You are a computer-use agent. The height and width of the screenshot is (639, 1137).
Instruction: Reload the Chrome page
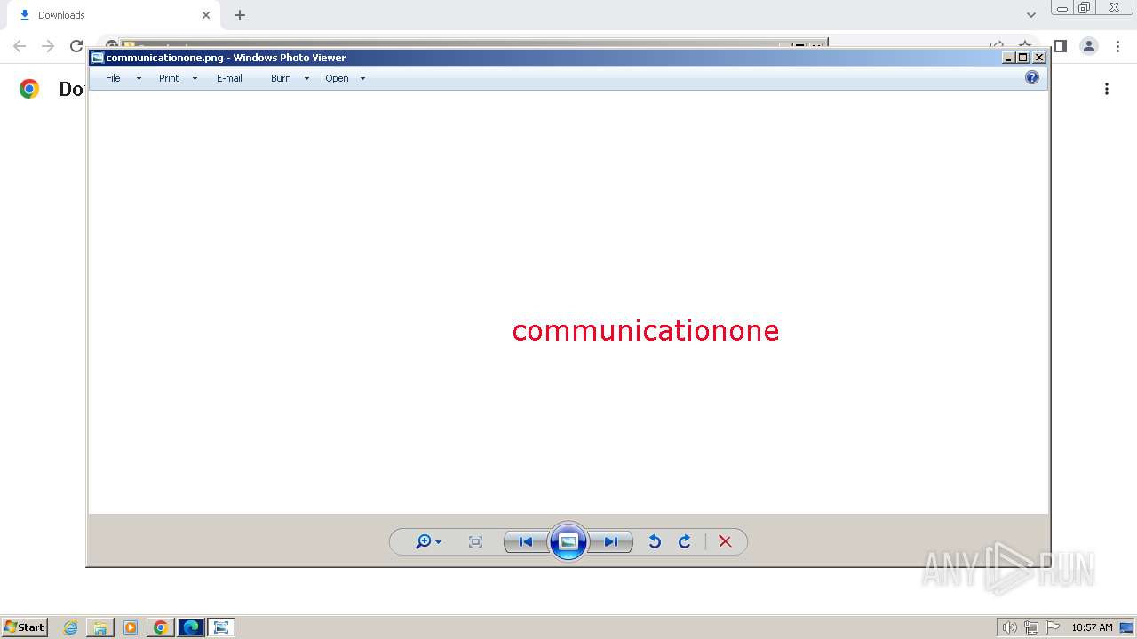76,46
